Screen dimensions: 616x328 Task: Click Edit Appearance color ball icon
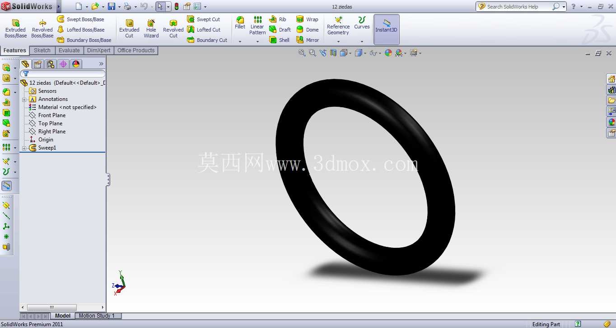(388, 53)
